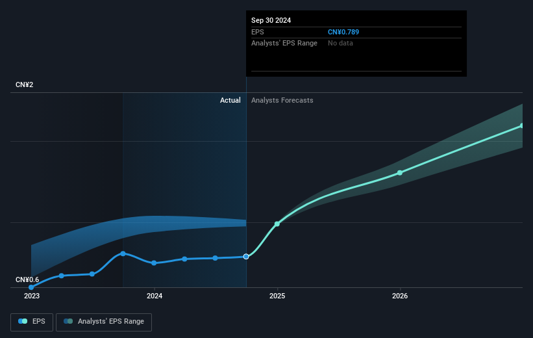Select the 2025 forecast EPS data point
Image resolution: width=533 pixels, height=338 pixels.
pyautogui.click(x=277, y=224)
